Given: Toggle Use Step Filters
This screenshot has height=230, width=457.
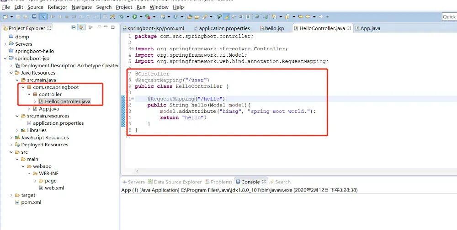Looking at the screenshot, I should point(112,16).
